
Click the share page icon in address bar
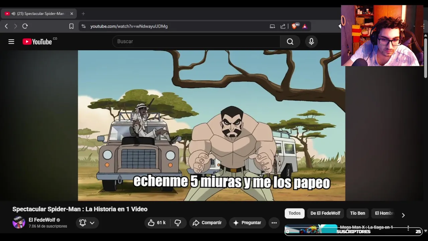pos(283,26)
